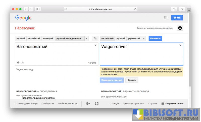Image resolution: width=201 pixels, height=122 pixels.
Task: Click вагоновожатый – определения heading
Action: pyautogui.click(x=36, y=91)
